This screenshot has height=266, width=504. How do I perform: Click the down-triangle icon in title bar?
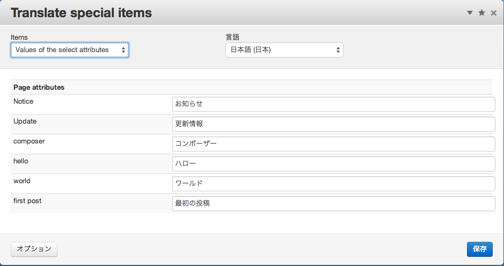[470, 13]
